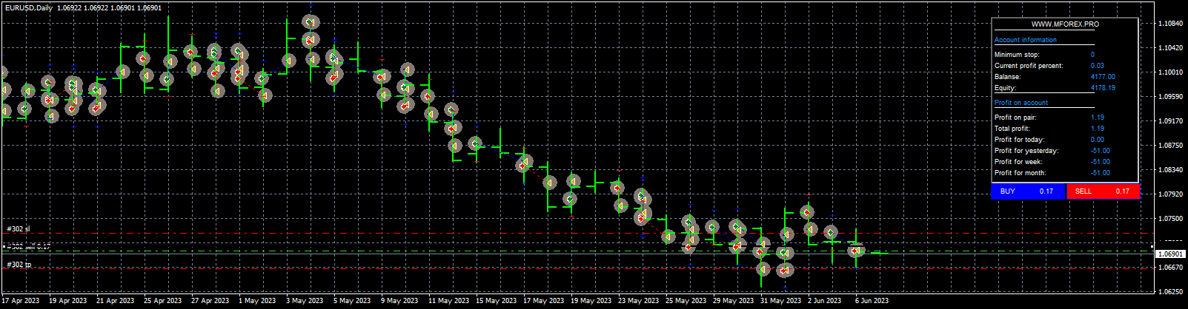Viewport: 1188px width, 309px height.
Task: Click the 1 May 2023 date label
Action: coord(257,301)
